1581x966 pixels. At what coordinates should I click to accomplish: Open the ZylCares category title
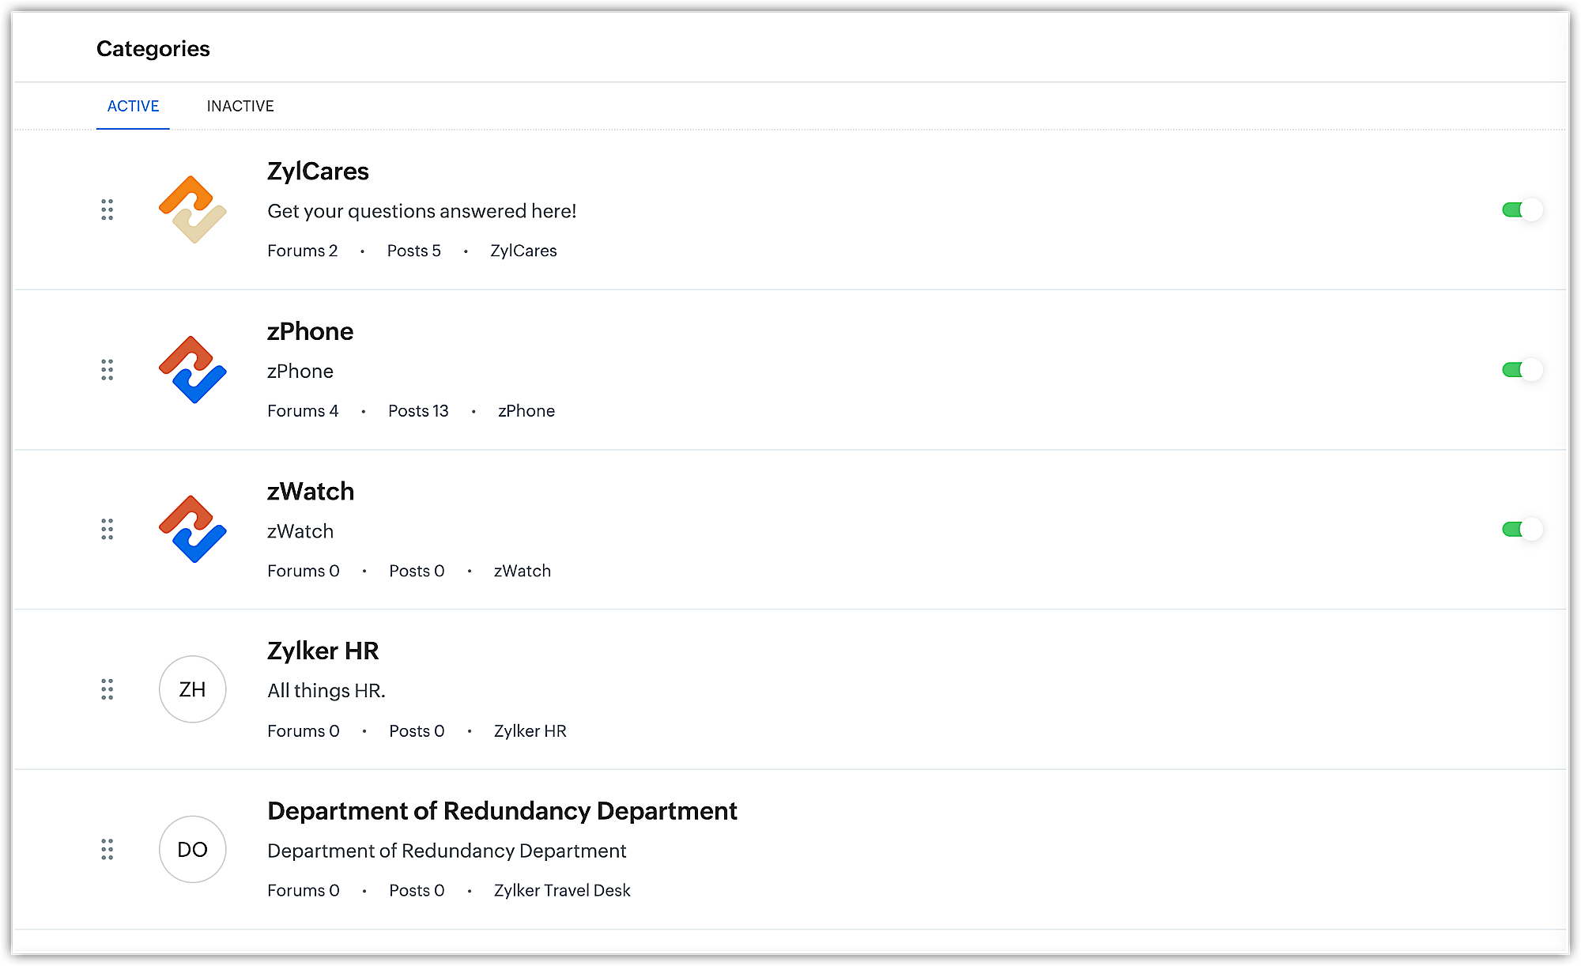pyautogui.click(x=318, y=171)
